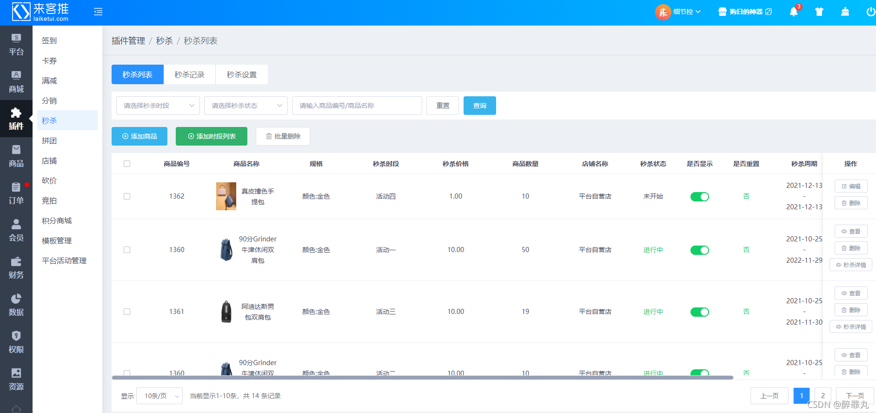Click the clear cache broom icon
Viewport: 876px width, 413px height.
pyautogui.click(x=845, y=12)
